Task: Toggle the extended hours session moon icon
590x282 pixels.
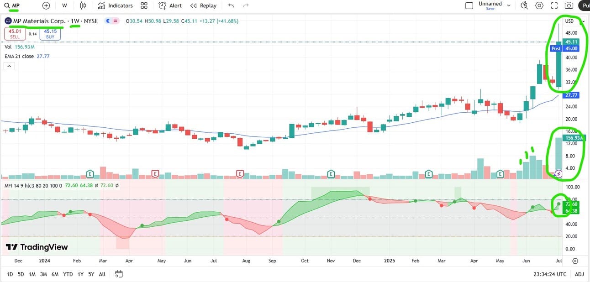Action: coord(108,21)
